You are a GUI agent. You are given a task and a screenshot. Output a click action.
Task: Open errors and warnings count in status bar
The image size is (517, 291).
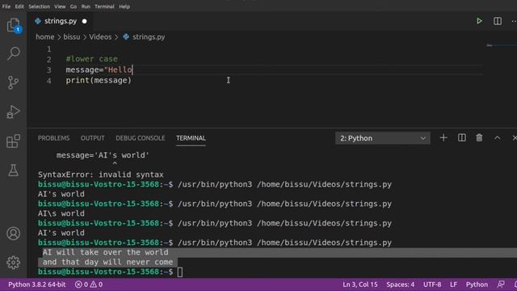[x=89, y=285]
